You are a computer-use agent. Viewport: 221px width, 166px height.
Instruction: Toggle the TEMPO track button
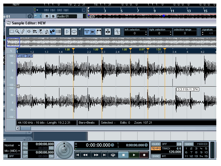156,149
